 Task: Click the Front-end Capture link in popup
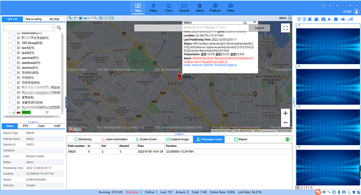(226, 65)
